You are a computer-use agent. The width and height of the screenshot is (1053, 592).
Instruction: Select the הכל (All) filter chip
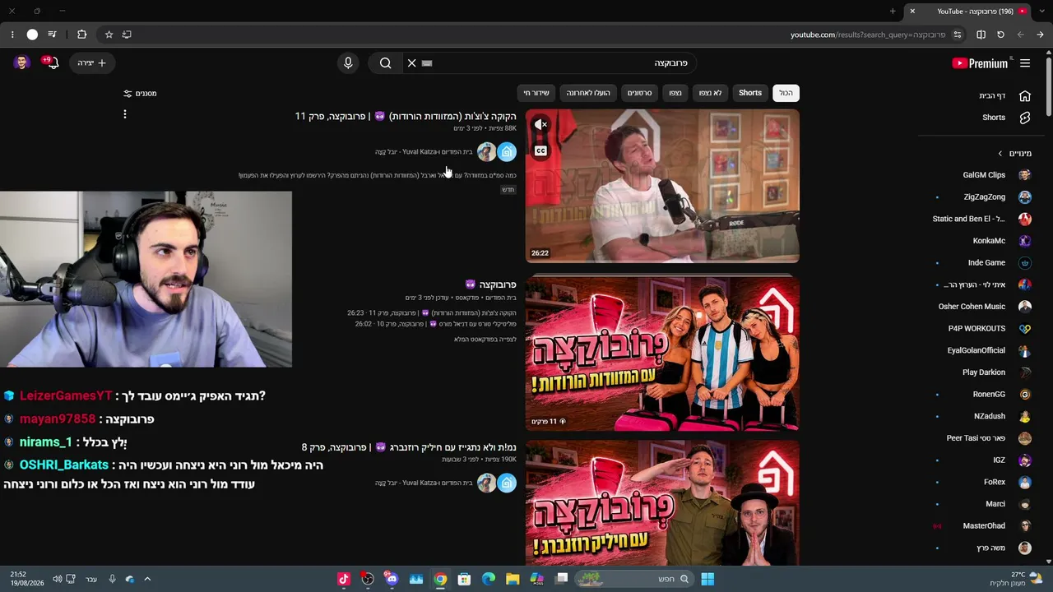point(786,93)
